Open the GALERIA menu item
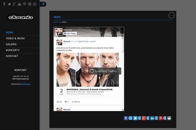196x130 pixels. 11,44
